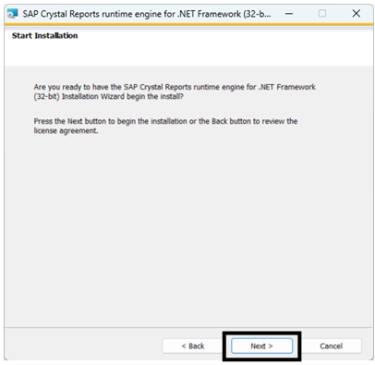Click the window title SAP Crystal Reports runtime
This screenshot has width=375, height=365.
pos(147,14)
